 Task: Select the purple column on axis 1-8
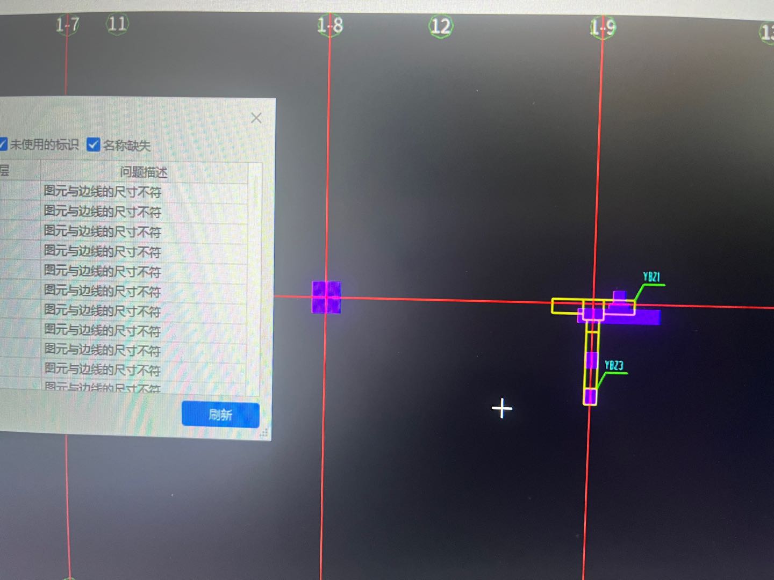coord(326,297)
